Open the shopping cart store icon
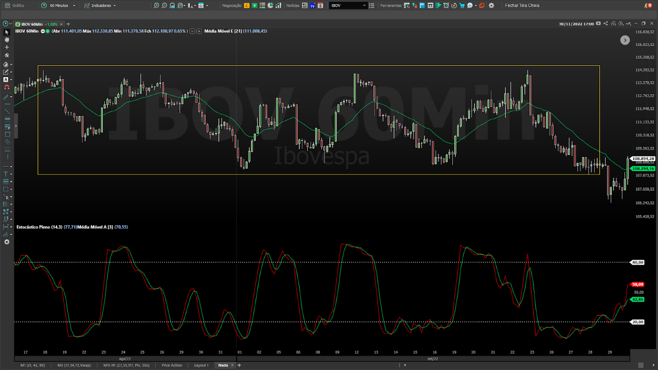Viewport: 658px width, 370px height. pos(462,6)
